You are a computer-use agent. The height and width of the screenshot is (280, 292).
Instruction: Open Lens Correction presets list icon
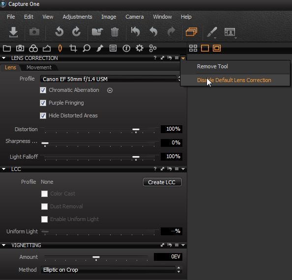[x=177, y=58]
